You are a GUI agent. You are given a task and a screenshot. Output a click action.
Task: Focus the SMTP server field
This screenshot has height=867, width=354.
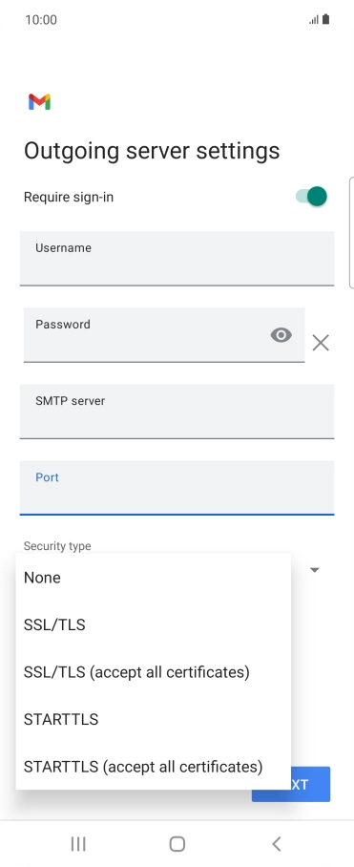[x=177, y=412]
